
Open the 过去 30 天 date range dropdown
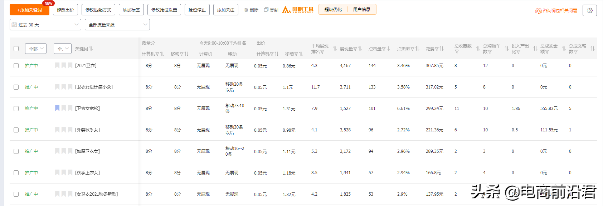point(45,25)
